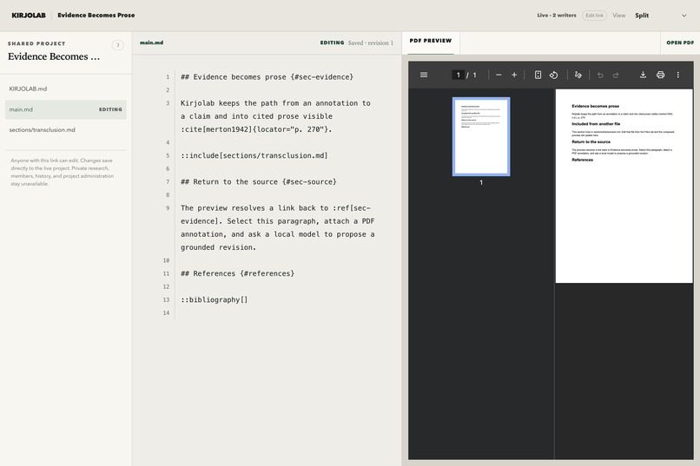This screenshot has width=700, height=466.
Task: Click the 'grounded revision.' line in editor
Action: [218, 247]
